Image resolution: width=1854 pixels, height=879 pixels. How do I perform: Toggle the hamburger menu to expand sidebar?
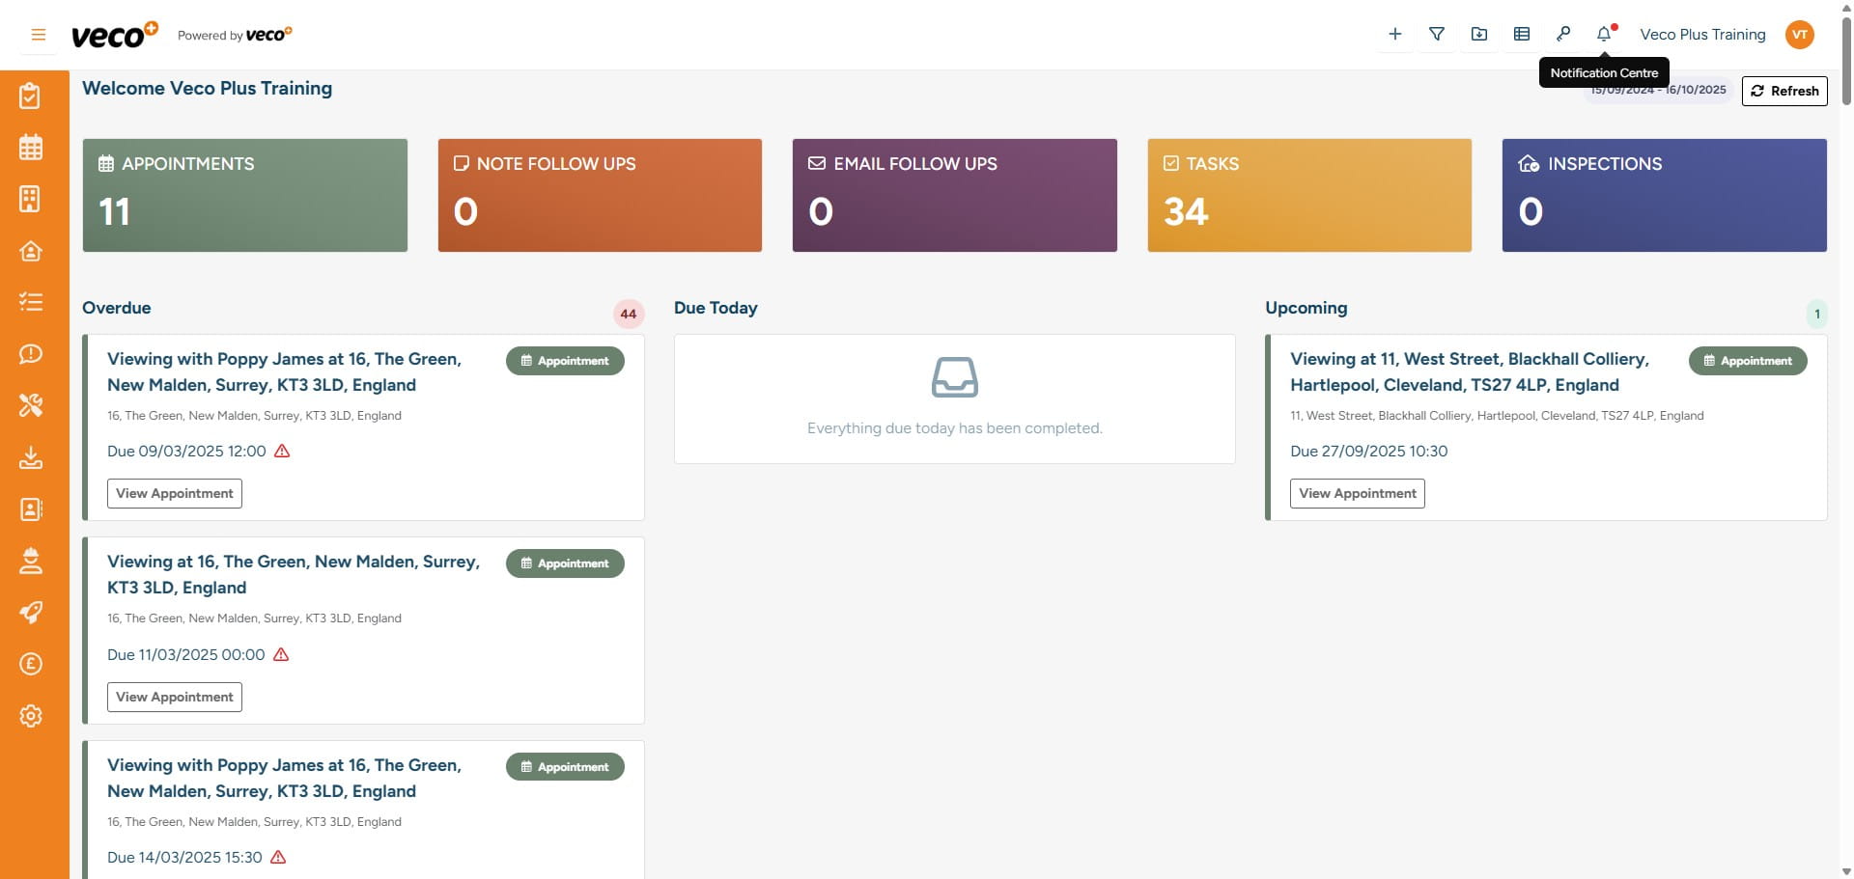pyautogui.click(x=39, y=35)
